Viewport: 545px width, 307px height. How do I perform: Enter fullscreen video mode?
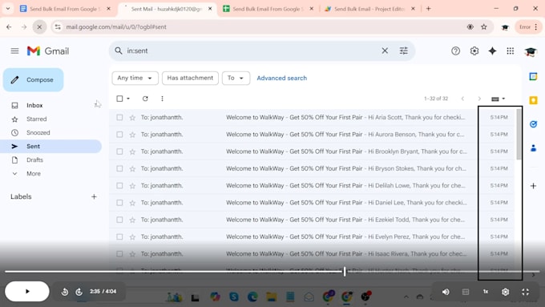(525, 292)
